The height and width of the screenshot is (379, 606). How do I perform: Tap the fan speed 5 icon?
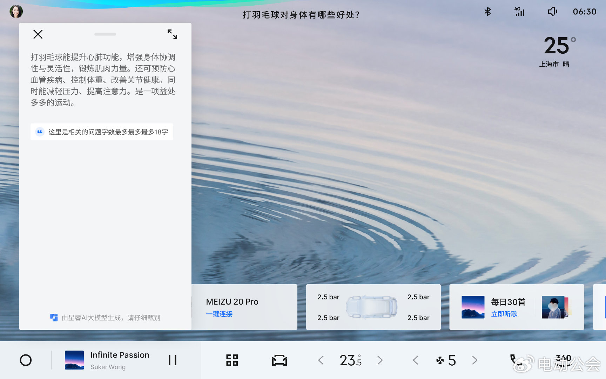[x=446, y=360]
